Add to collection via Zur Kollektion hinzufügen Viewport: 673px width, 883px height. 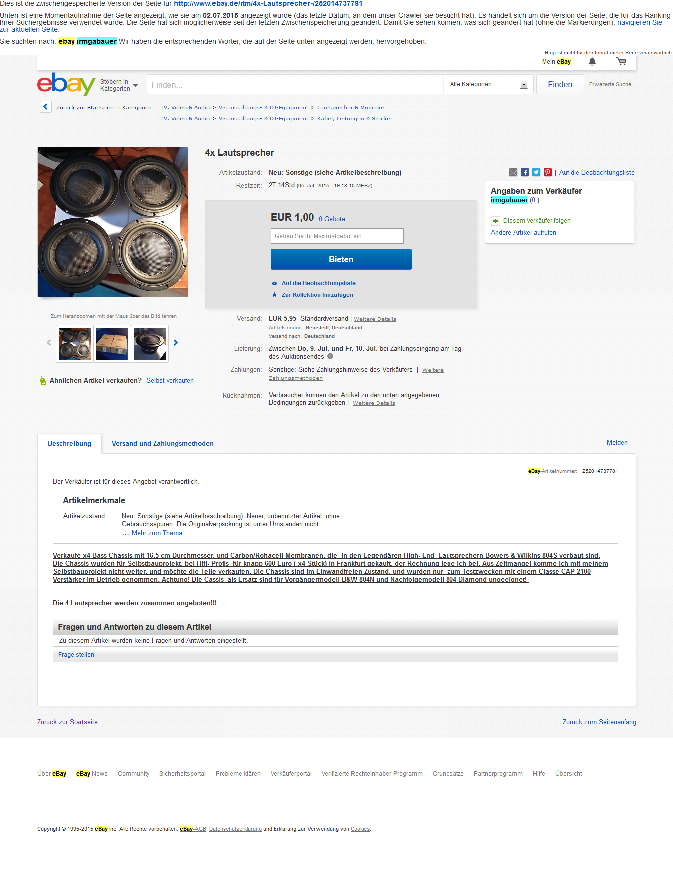pos(317,295)
